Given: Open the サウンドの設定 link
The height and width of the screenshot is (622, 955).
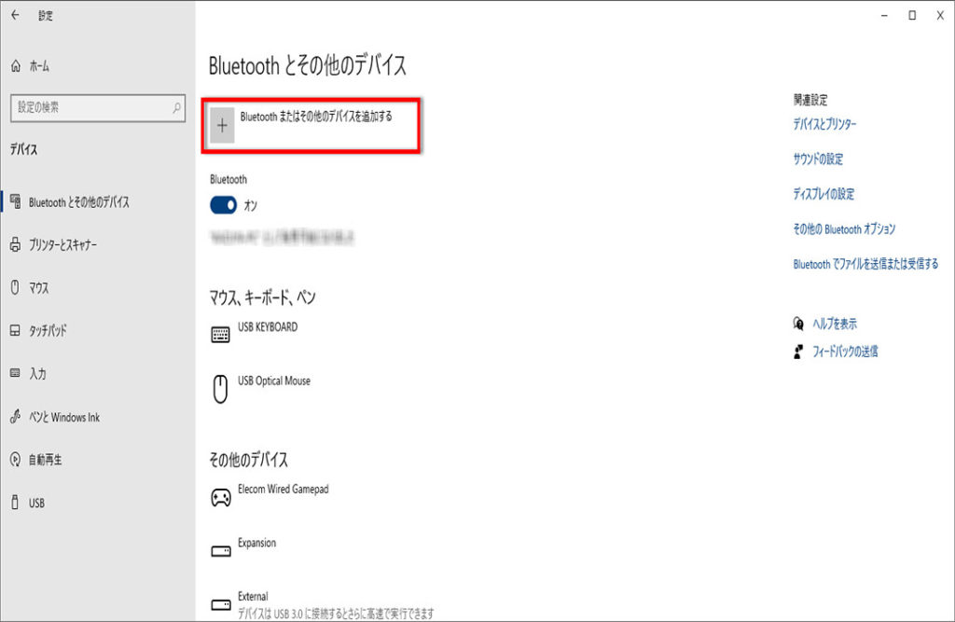Looking at the screenshot, I should [x=818, y=159].
